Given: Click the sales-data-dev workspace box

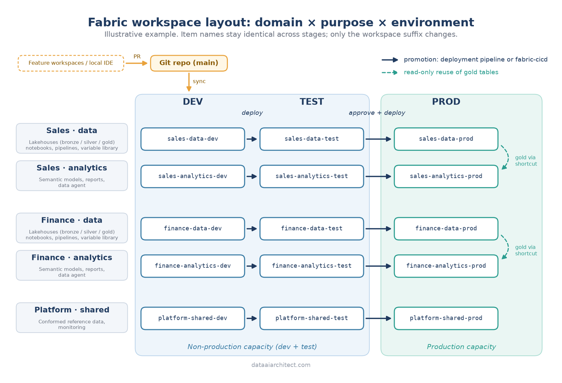Looking at the screenshot, I should click(193, 139).
